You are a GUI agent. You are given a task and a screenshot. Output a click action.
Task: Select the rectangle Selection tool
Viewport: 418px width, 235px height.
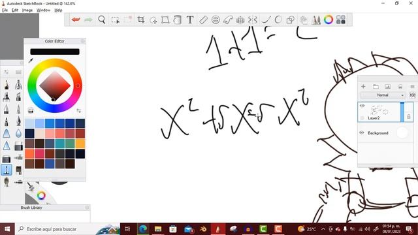tap(115, 20)
